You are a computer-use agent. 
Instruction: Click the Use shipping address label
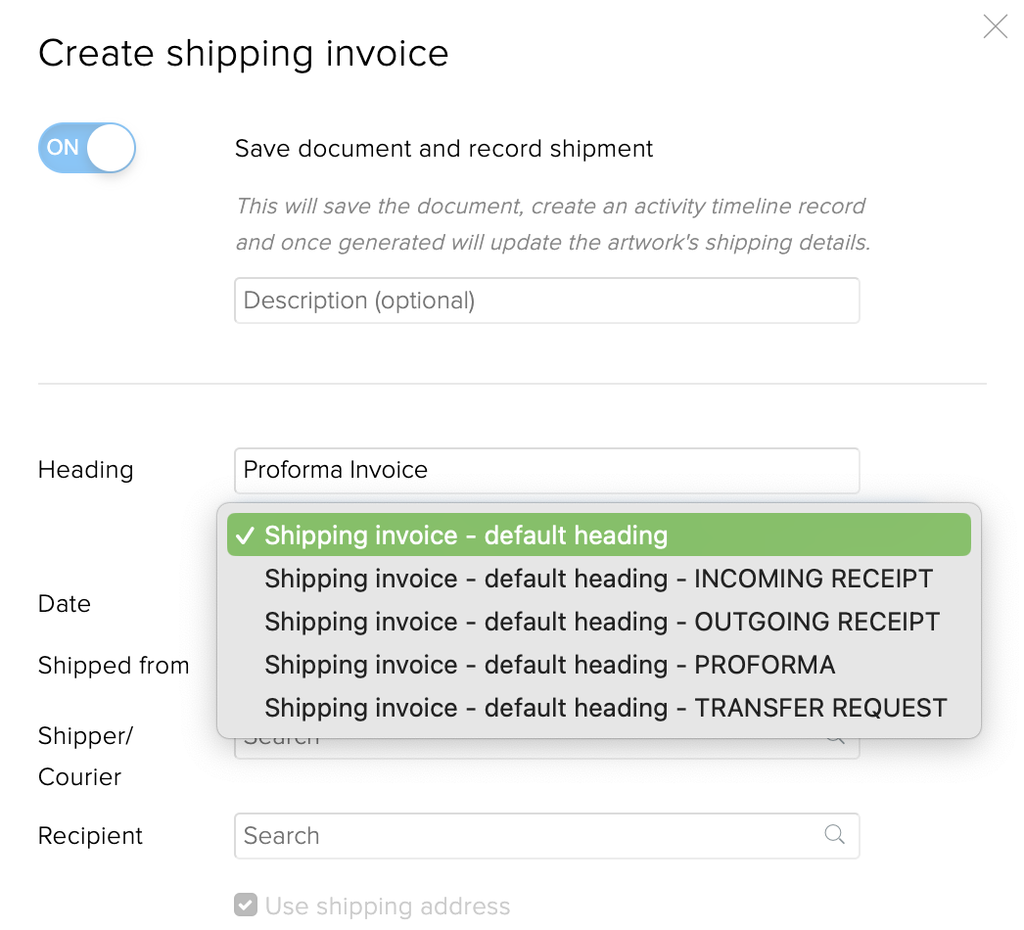pos(388,906)
